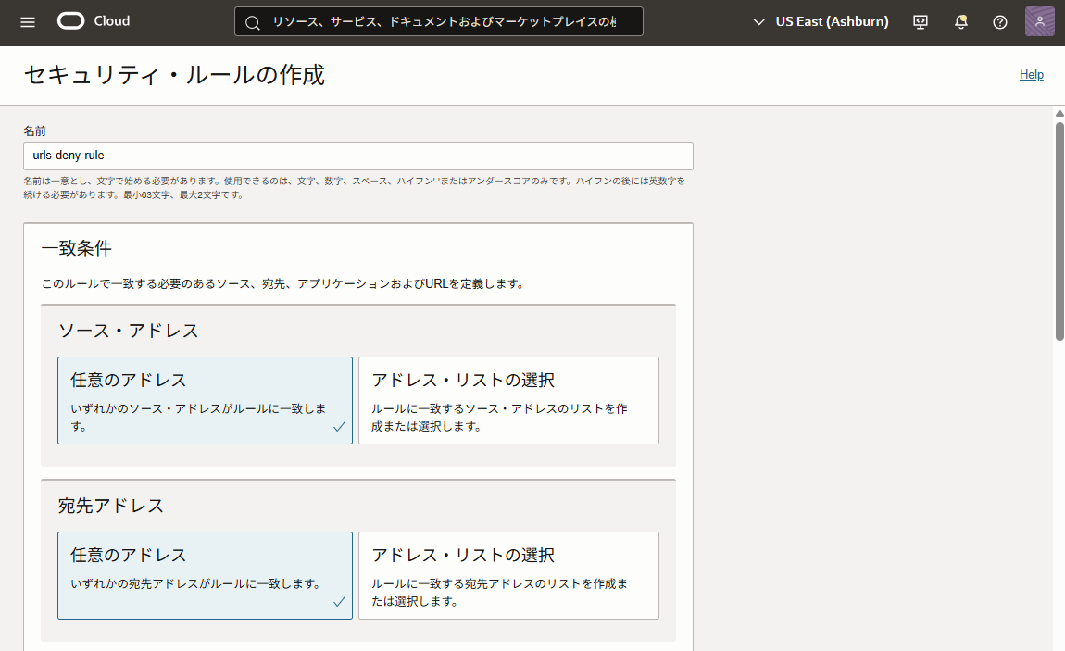Click the vertical scrollbar thumb
The width and height of the screenshot is (1065, 651).
point(1059,230)
